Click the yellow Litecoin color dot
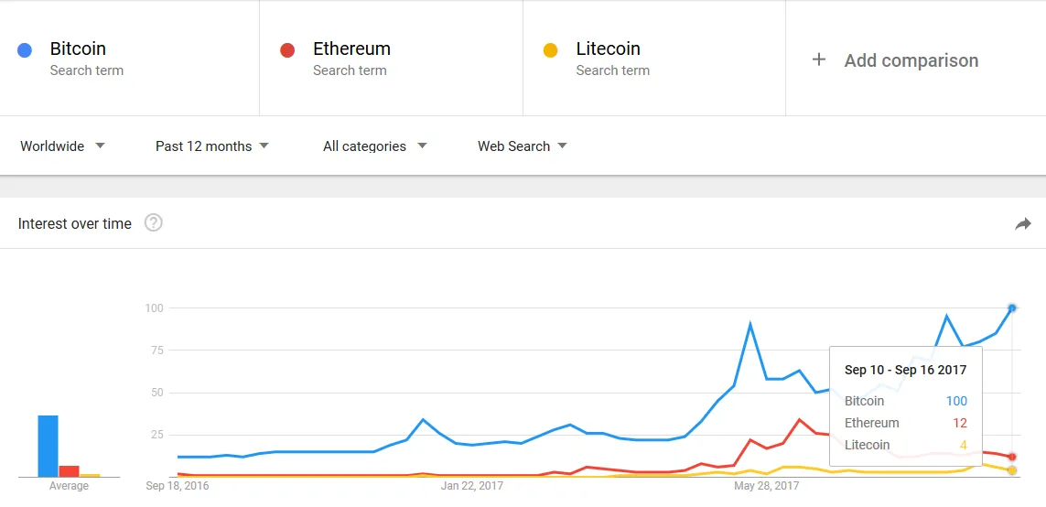 tap(550, 50)
